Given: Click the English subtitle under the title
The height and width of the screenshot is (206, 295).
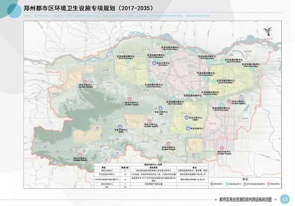Looking at the screenshot, I should (x=116, y=16).
